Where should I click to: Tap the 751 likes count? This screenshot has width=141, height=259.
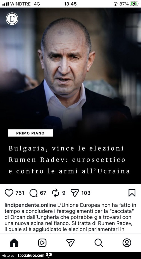tap(20, 193)
